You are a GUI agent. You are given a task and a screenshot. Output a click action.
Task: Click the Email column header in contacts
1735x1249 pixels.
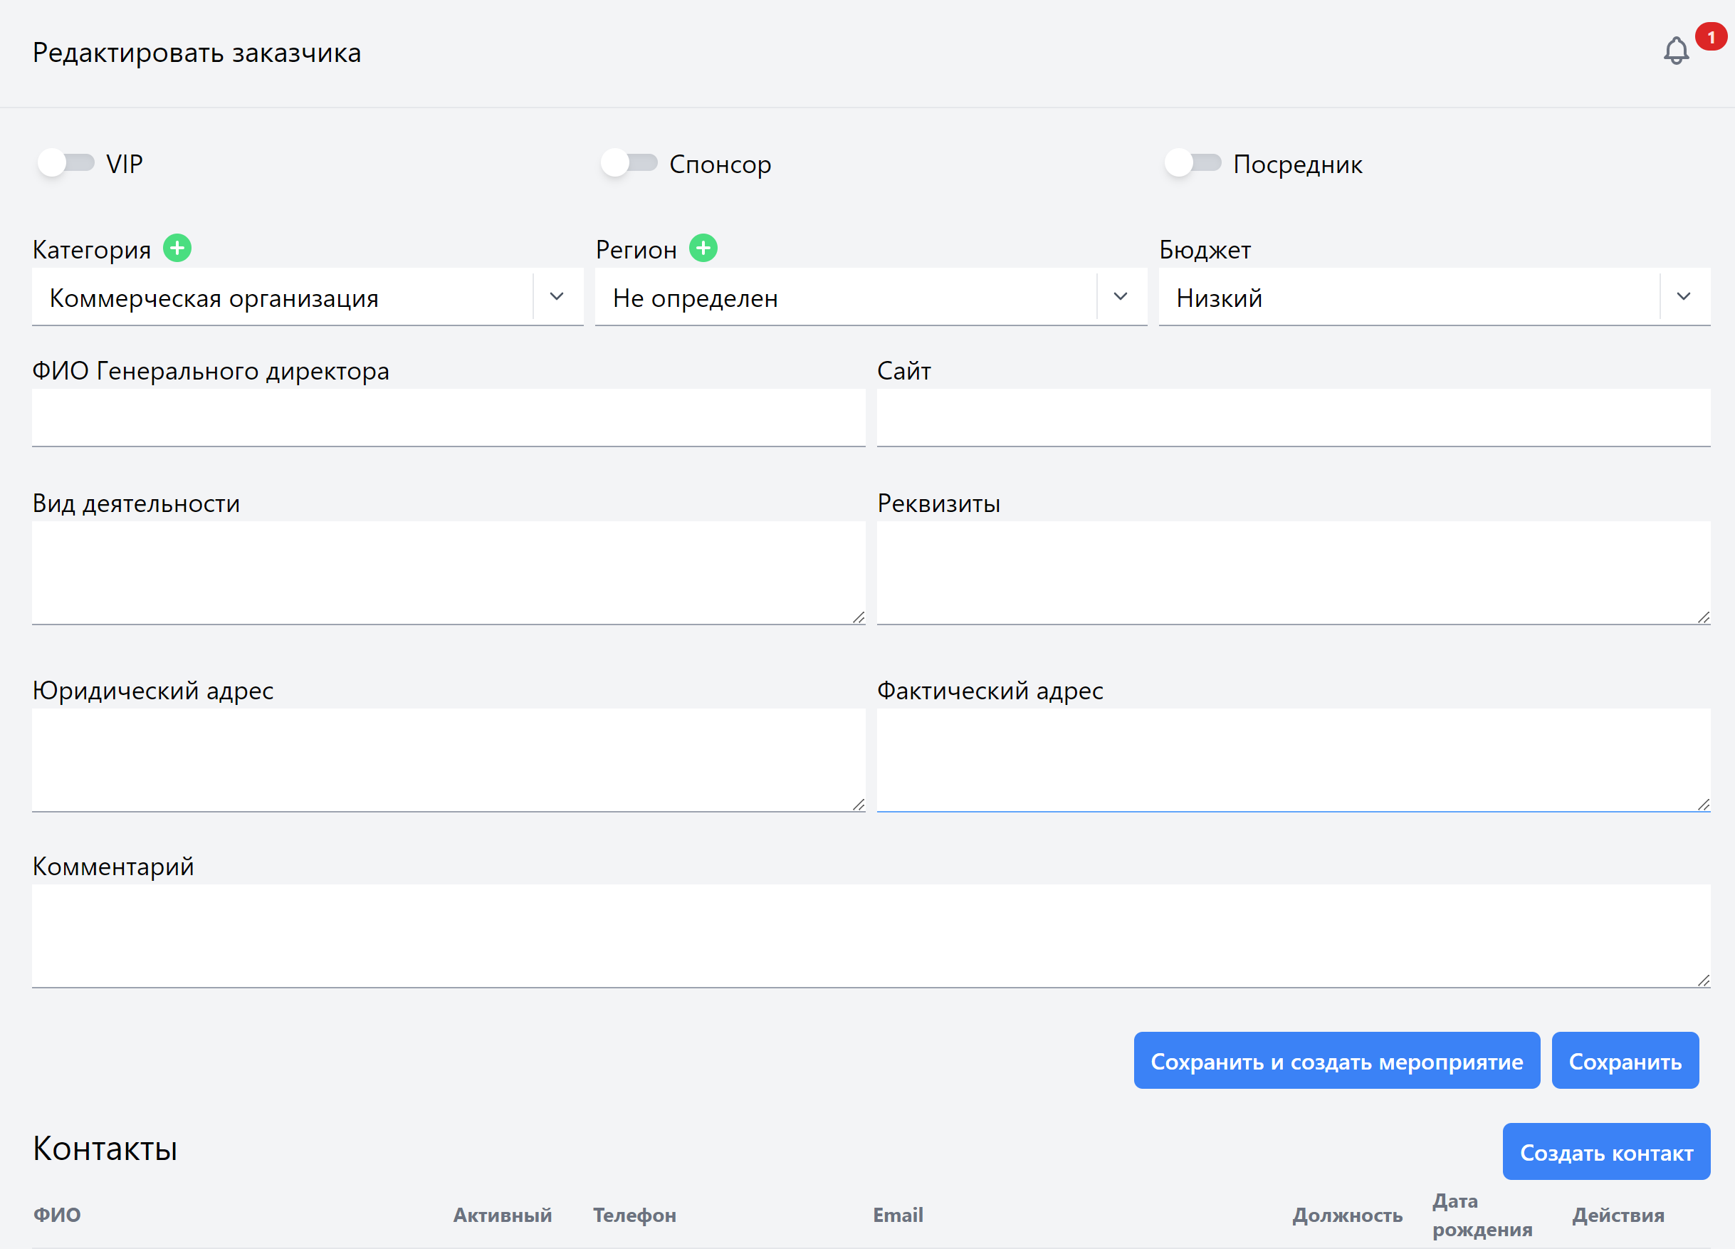(898, 1216)
